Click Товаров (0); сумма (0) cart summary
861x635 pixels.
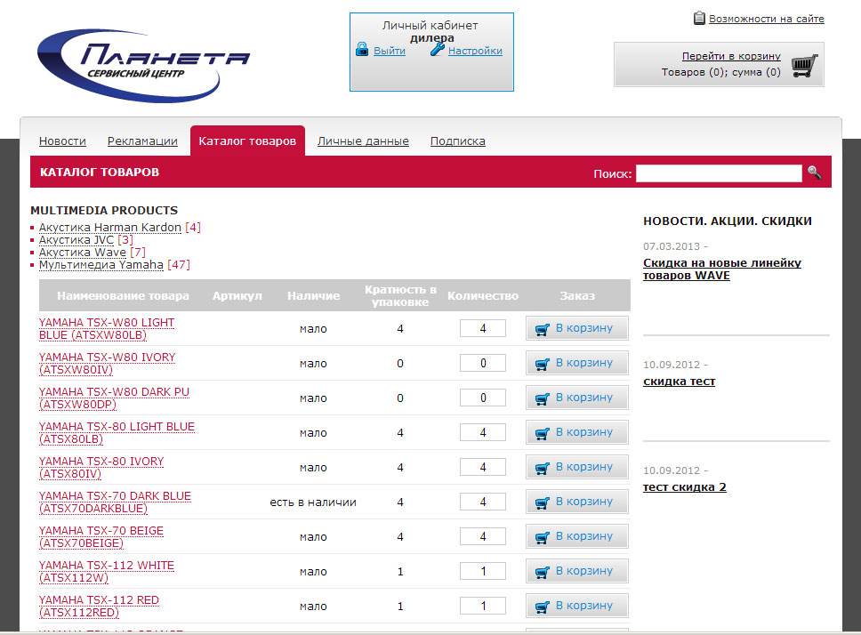[x=721, y=72]
